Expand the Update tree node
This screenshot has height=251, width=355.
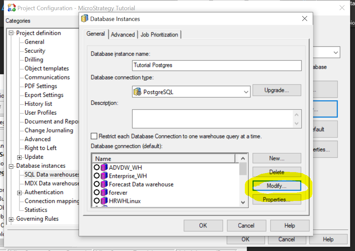20,157
